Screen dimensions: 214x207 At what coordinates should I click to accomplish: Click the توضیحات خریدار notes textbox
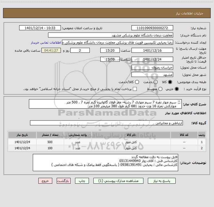pyautogui.click(x=106, y=163)
